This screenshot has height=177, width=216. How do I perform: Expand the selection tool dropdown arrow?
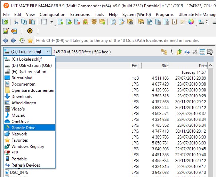52,22
